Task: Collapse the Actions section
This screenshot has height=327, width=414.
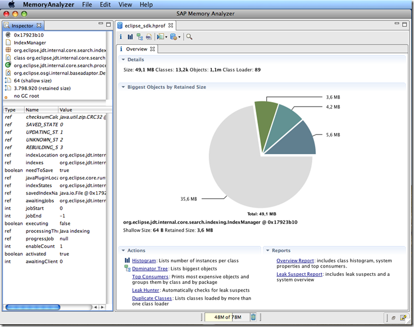Action: click(123, 250)
